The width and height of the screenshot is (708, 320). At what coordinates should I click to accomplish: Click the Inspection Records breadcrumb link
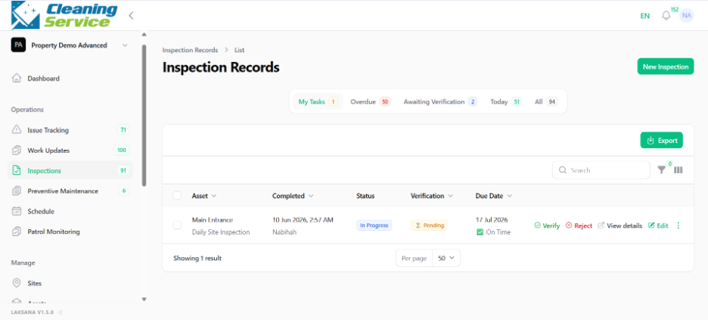click(190, 50)
